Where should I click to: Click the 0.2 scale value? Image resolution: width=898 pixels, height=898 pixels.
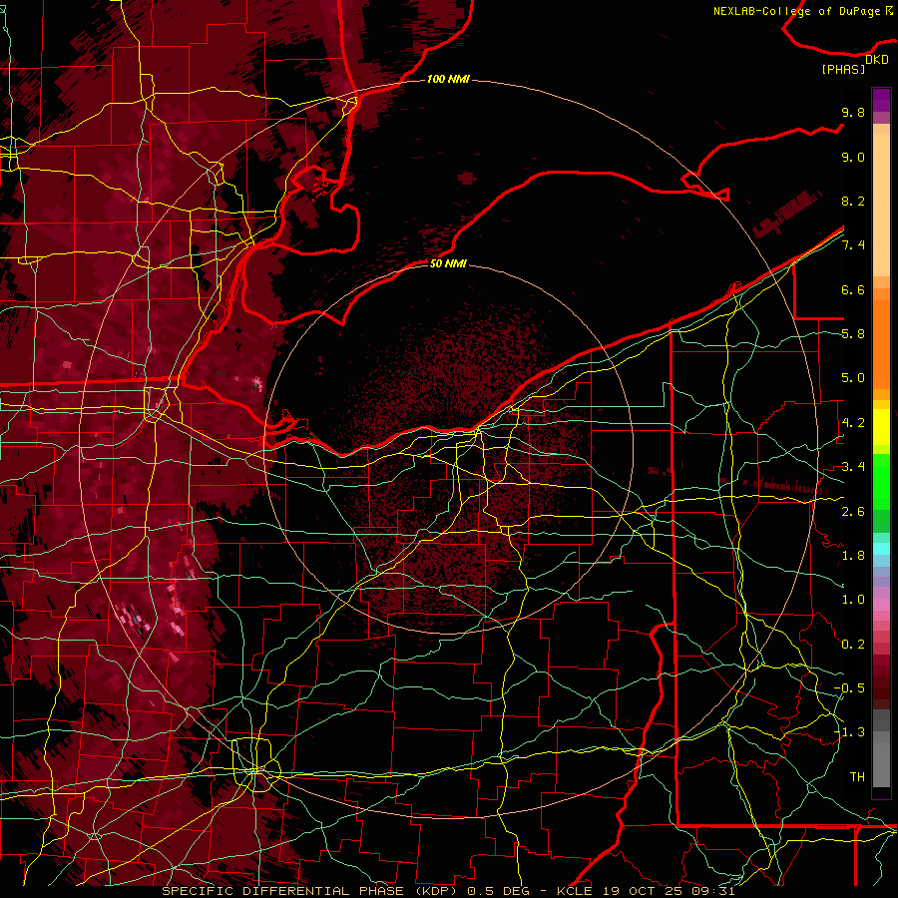pos(853,645)
